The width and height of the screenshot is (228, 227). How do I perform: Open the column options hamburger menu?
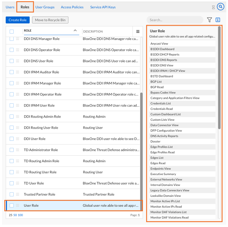138,32
